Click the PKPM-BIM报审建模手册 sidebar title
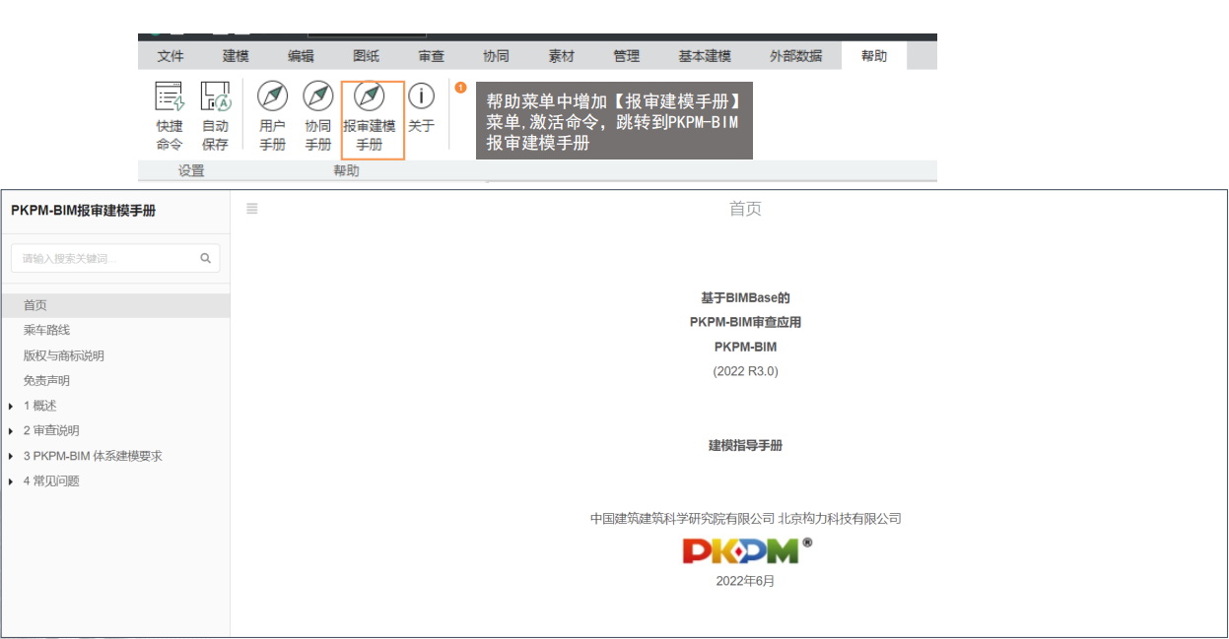This screenshot has width=1229, height=639. [83, 211]
